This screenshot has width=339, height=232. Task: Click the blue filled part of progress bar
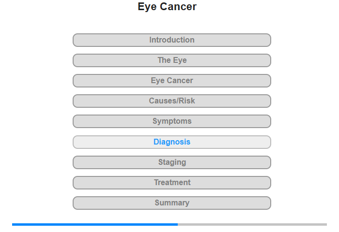coord(95,224)
